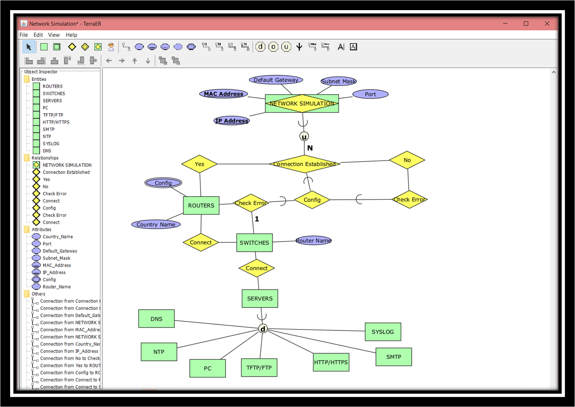The width and height of the screenshot is (575, 407).
Task: Select the entity creation tool
Action: click(x=44, y=47)
